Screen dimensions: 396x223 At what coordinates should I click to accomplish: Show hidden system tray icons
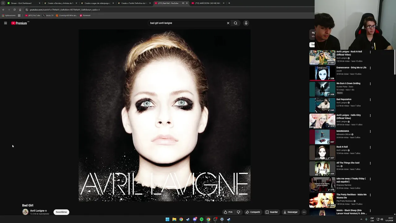click(x=361, y=219)
